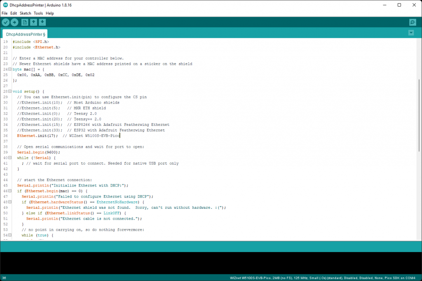
Task: Click the 'Newer Ethernet shields' comment line
Action: click(102, 64)
